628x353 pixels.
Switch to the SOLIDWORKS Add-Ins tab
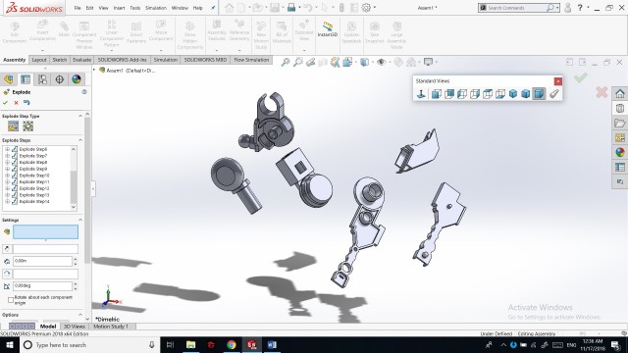pyautogui.click(x=122, y=60)
